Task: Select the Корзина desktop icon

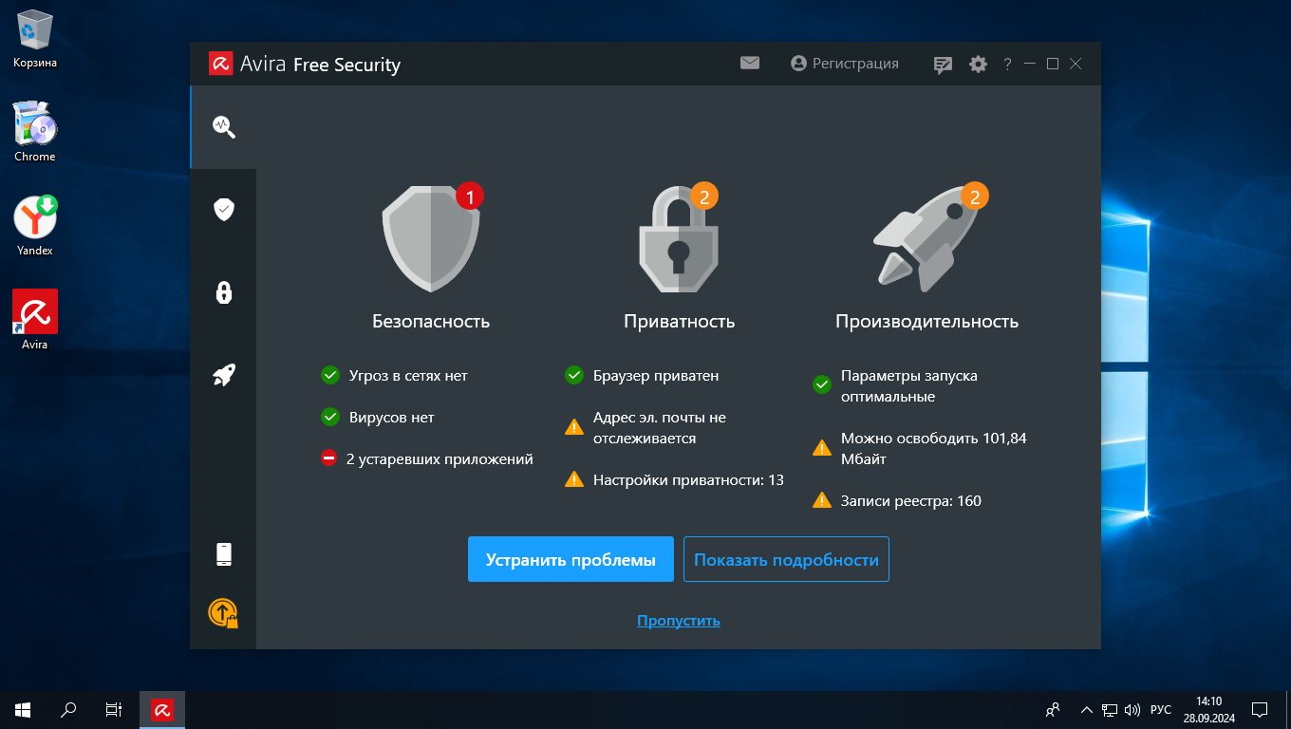Action: point(35,39)
